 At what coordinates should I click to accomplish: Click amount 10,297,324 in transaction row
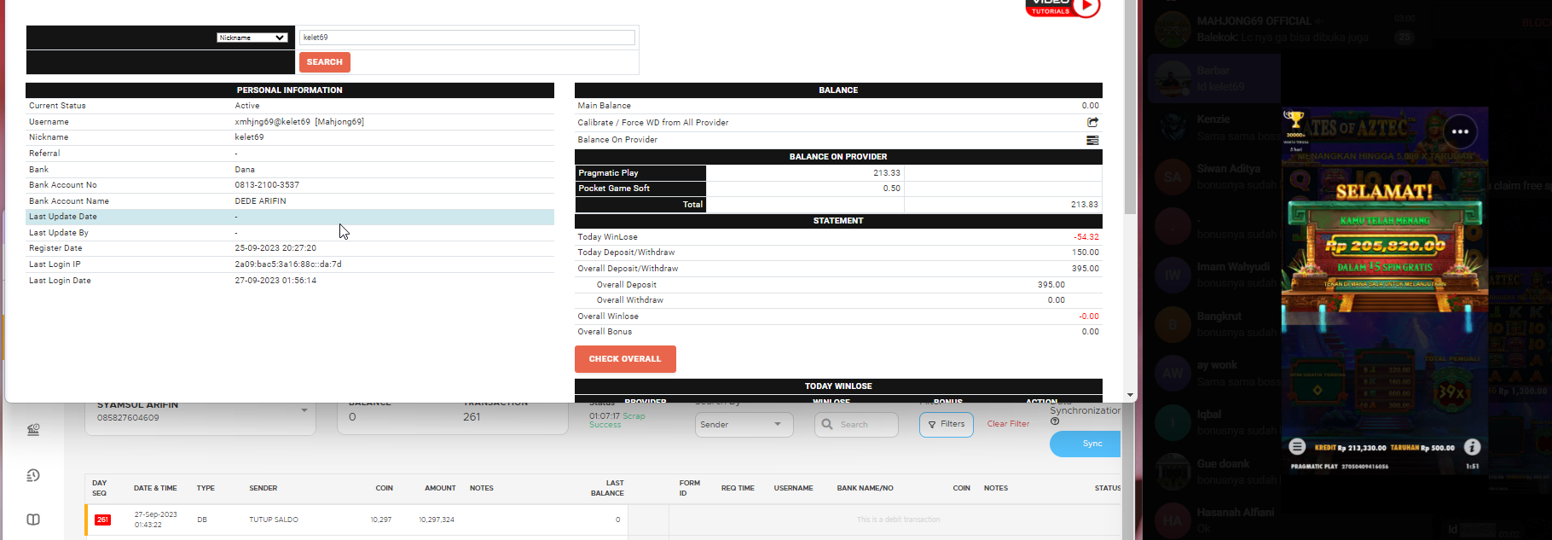(437, 520)
